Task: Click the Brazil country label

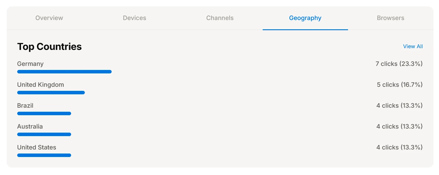Action: point(25,106)
